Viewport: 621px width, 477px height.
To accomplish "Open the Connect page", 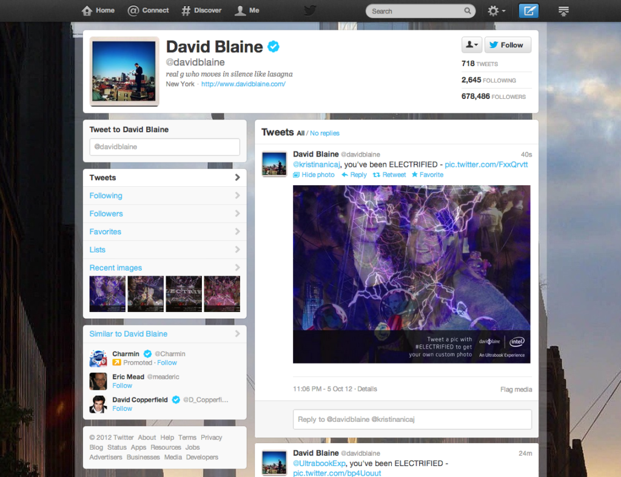I will click(x=149, y=10).
